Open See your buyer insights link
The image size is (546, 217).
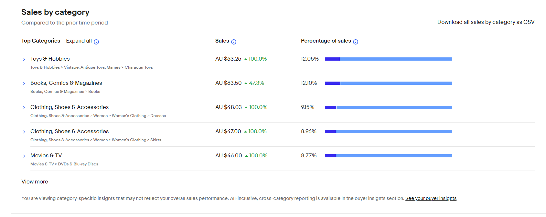[431, 198]
